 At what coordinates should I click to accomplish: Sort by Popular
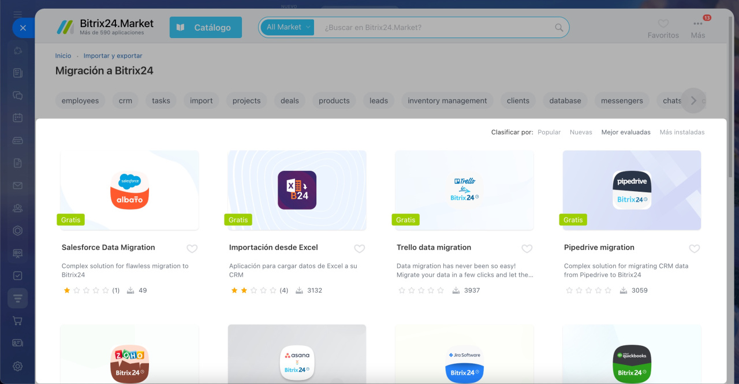tap(549, 132)
